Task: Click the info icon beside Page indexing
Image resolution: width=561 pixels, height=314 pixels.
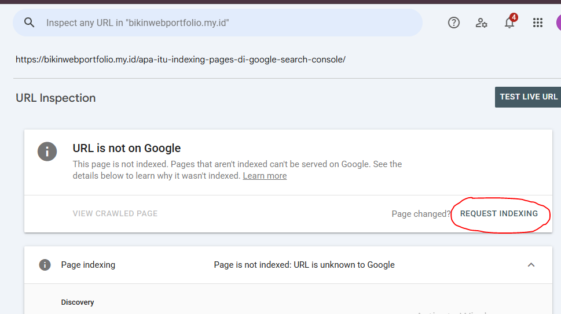Action: [x=45, y=265]
